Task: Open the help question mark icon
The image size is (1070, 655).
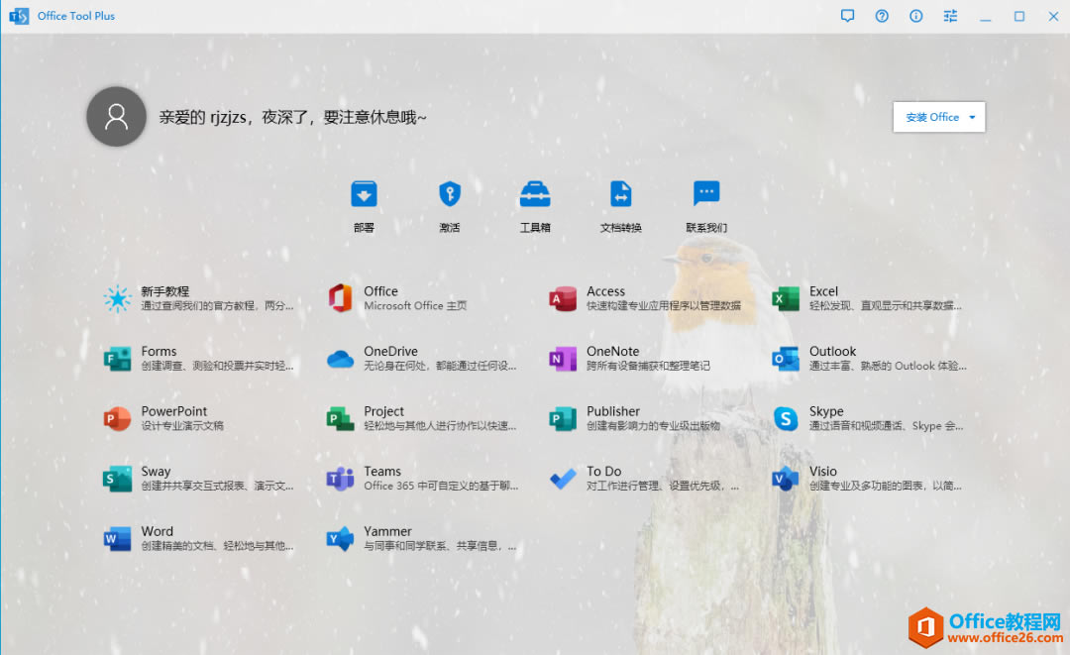Action: coord(882,16)
